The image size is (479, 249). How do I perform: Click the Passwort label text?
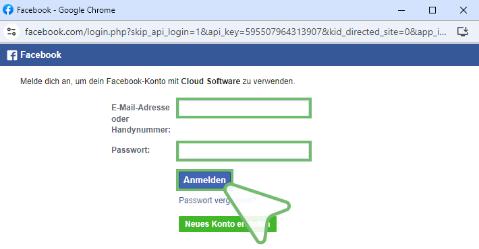click(x=130, y=150)
